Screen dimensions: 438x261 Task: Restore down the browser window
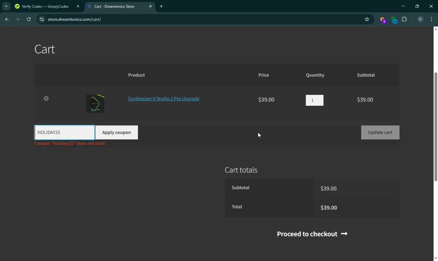click(417, 6)
